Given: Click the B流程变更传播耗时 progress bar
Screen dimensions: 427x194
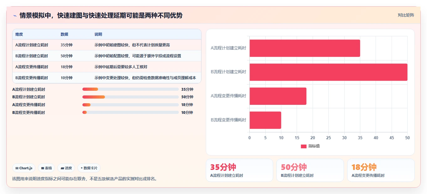Looking at the screenshot, I should pos(131,112).
